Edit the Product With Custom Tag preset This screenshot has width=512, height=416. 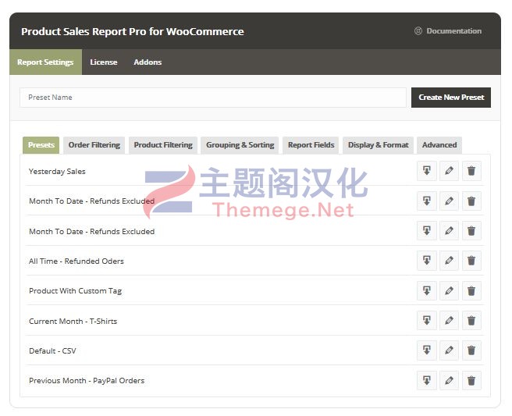(449, 290)
